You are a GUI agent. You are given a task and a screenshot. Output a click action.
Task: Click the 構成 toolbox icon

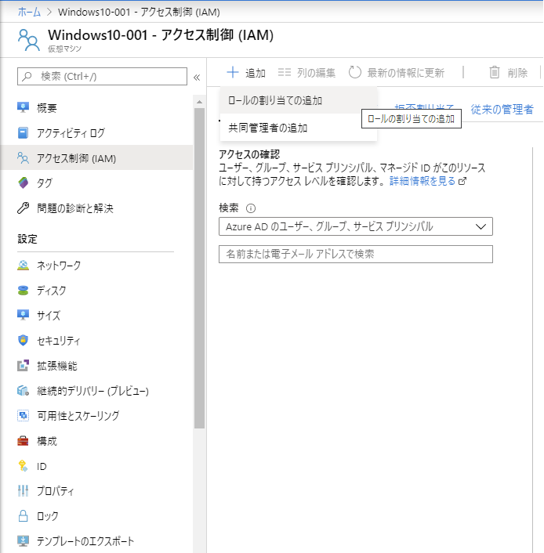click(23, 441)
